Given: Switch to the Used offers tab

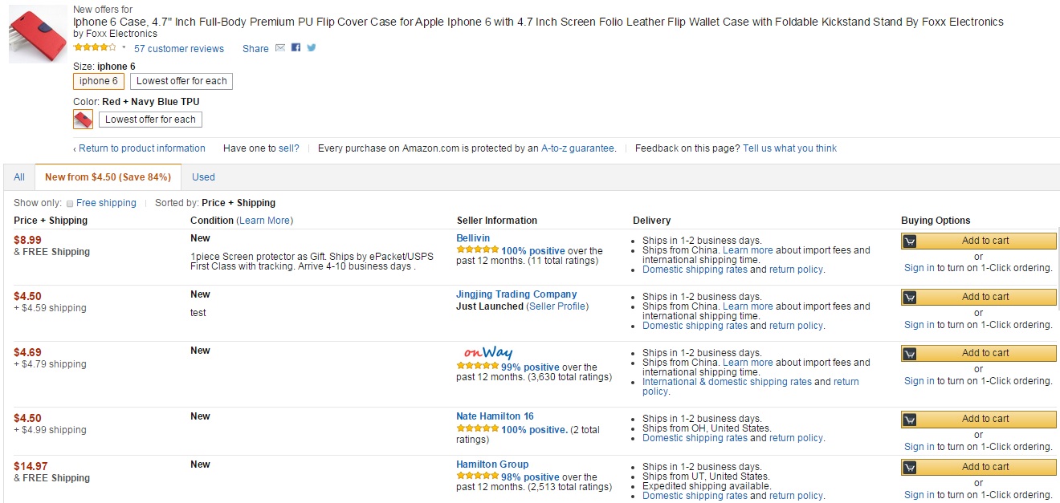Looking at the screenshot, I should [203, 177].
